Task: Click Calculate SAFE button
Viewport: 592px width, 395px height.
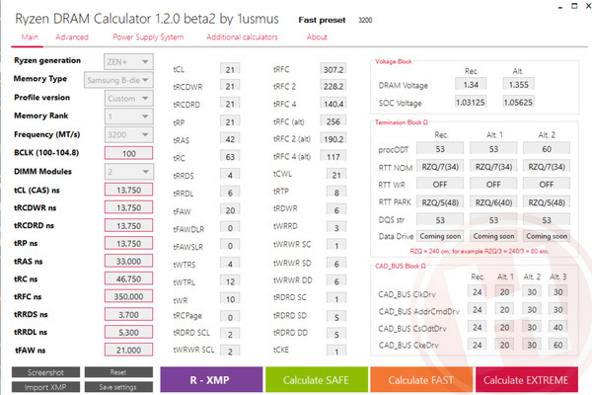Action: coord(317,379)
